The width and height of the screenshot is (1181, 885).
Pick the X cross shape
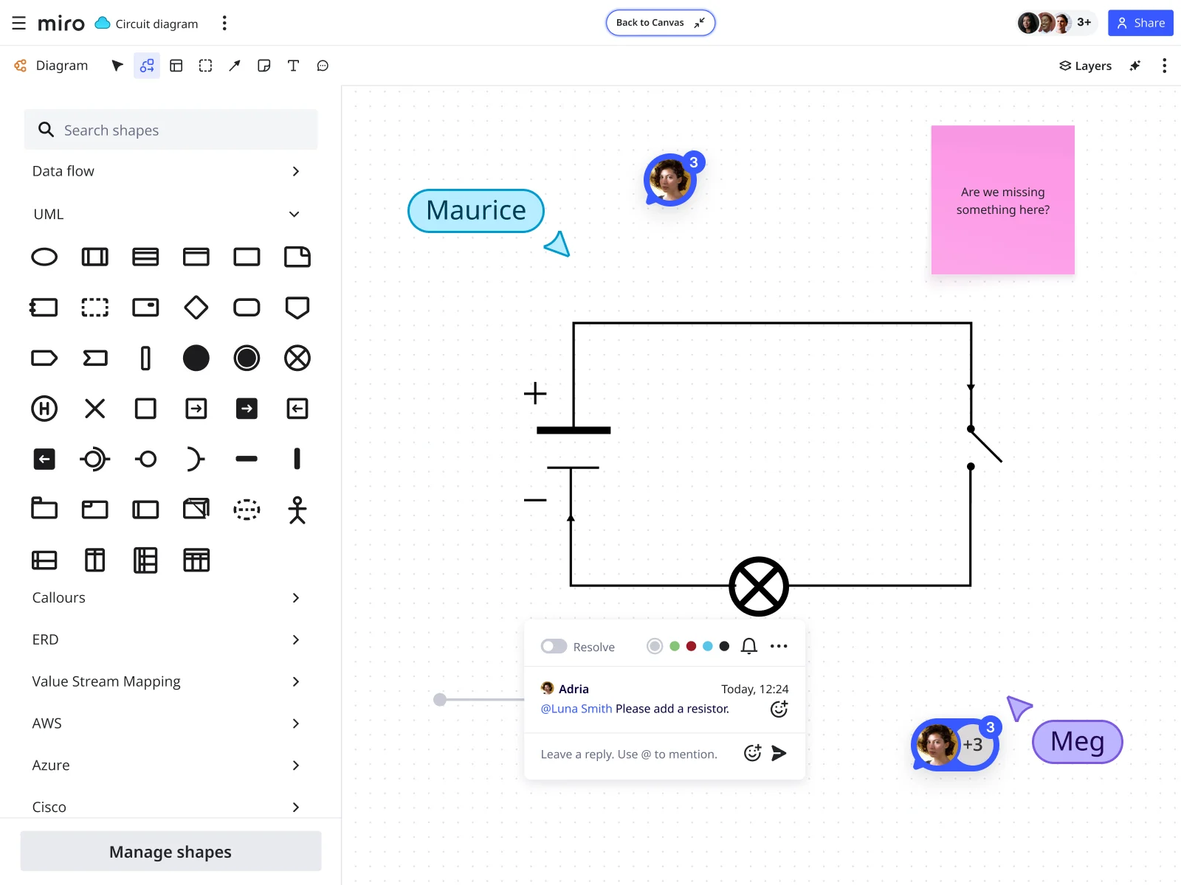pos(95,409)
